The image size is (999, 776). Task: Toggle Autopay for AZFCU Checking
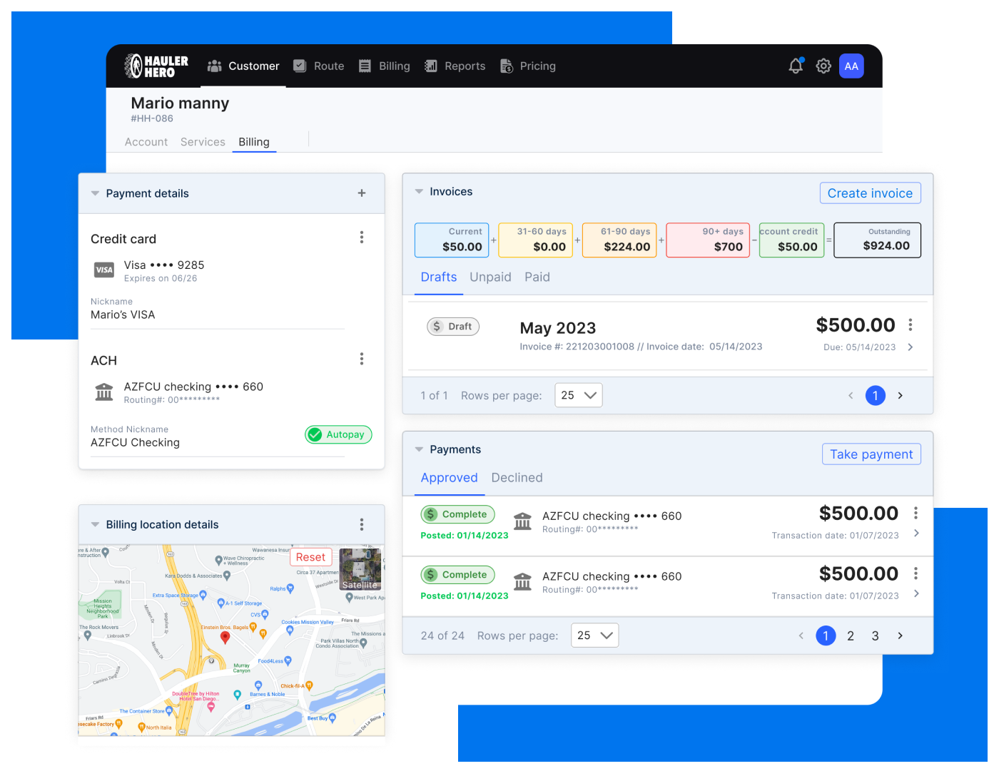point(338,434)
